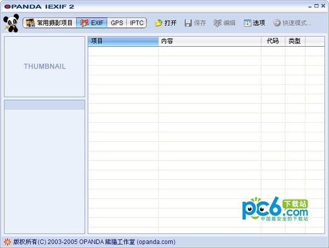Click the THUMBNAIL preview area
The image size is (329, 248).
[x=44, y=66]
